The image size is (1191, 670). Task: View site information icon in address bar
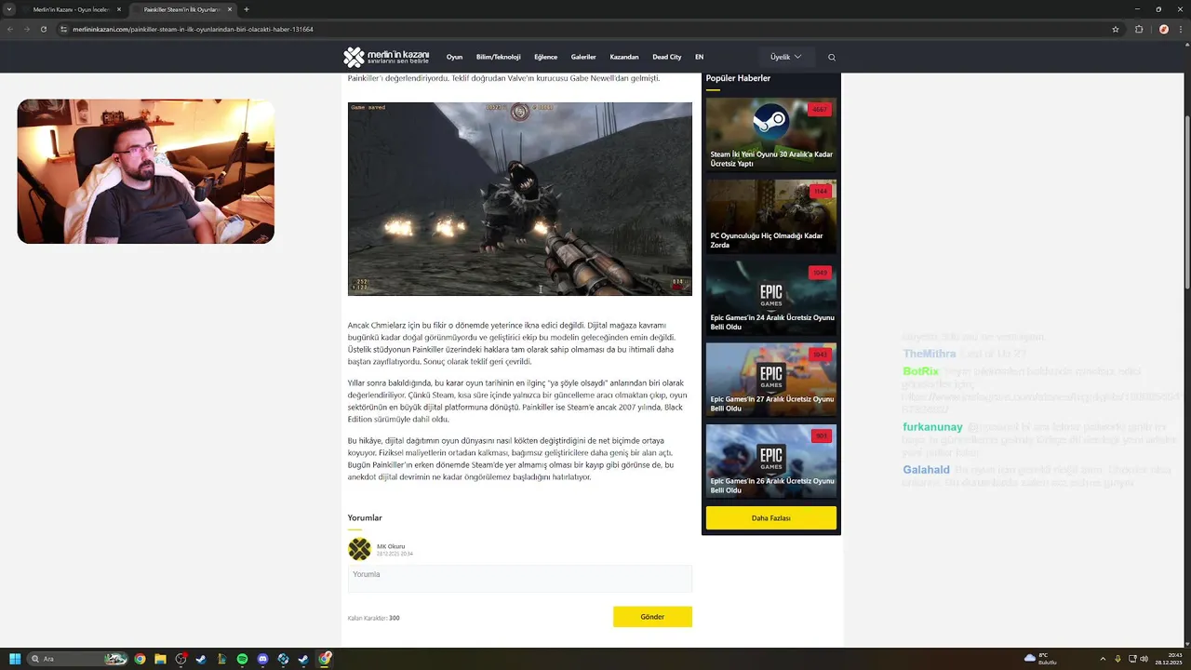coord(64,29)
